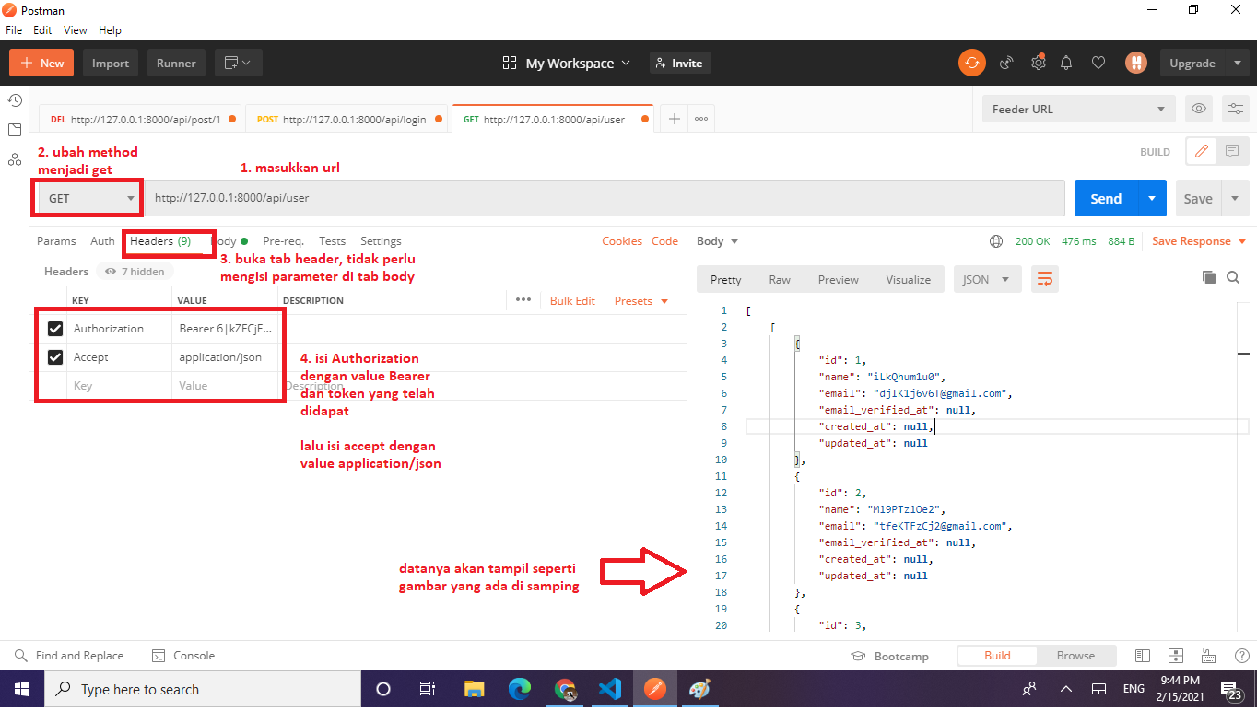The image size is (1257, 711).
Task: Uncheck the Accept header row
Action: pos(54,357)
